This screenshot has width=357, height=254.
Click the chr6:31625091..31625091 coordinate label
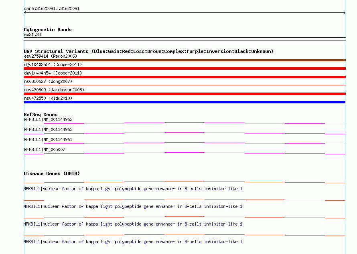tap(52, 8)
